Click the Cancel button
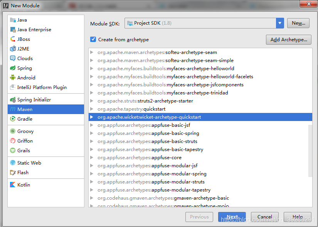 pyautogui.click(x=265, y=217)
